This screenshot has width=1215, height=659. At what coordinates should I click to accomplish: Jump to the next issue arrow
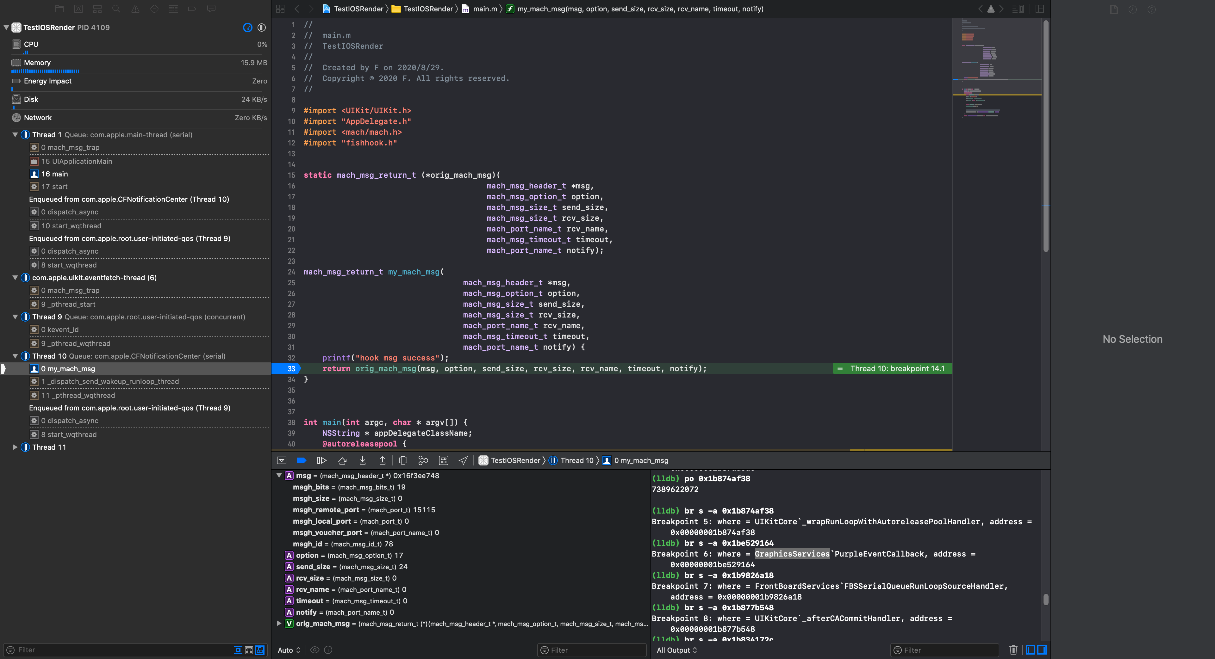[x=1002, y=9]
